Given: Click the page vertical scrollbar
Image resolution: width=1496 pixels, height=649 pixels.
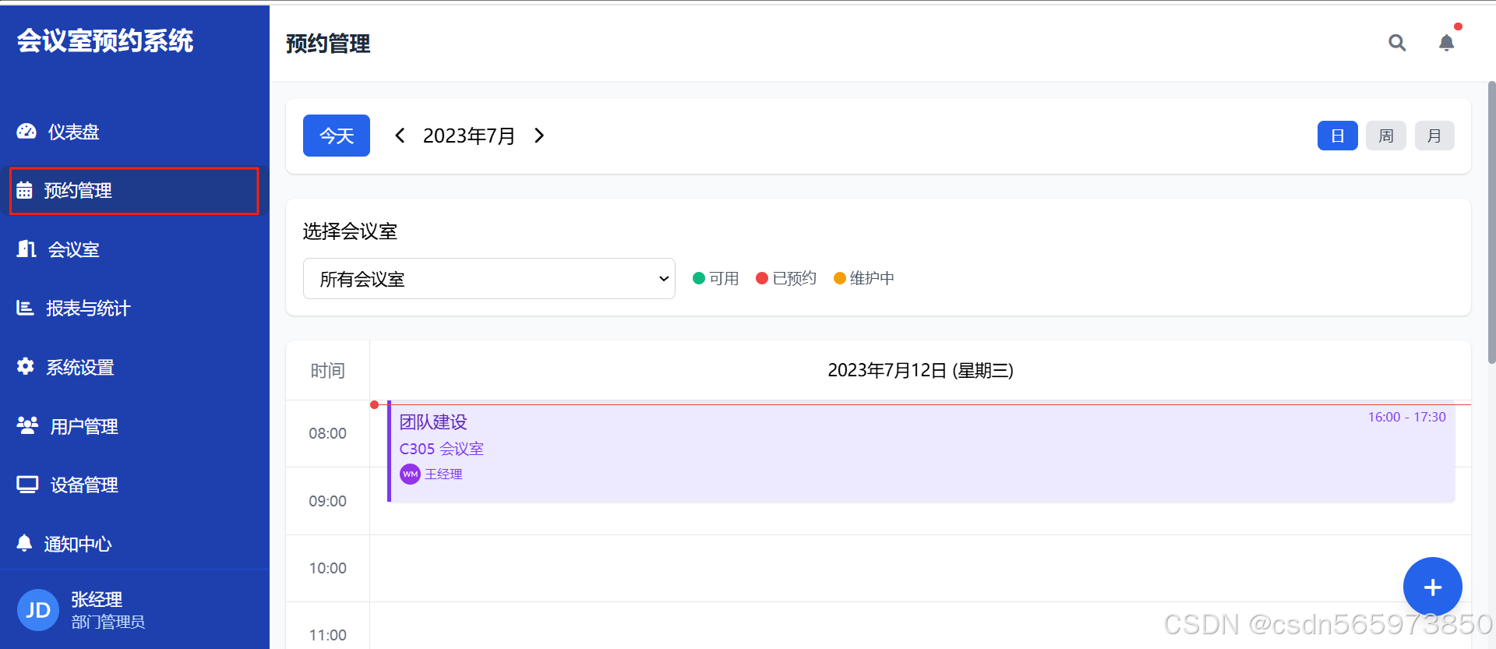Looking at the screenshot, I should [1491, 222].
